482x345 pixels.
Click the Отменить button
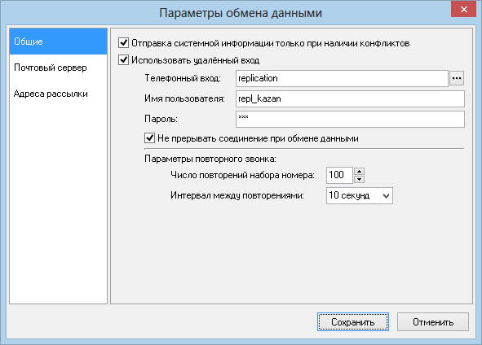[433, 322]
